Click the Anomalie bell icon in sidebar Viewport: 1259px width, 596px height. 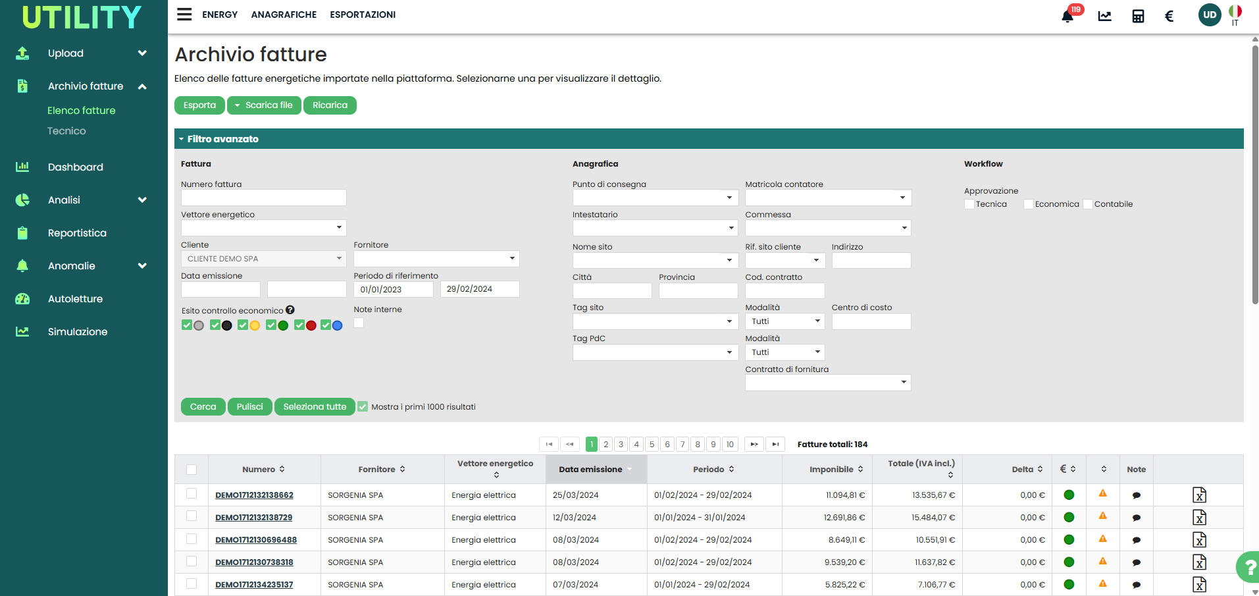click(22, 265)
